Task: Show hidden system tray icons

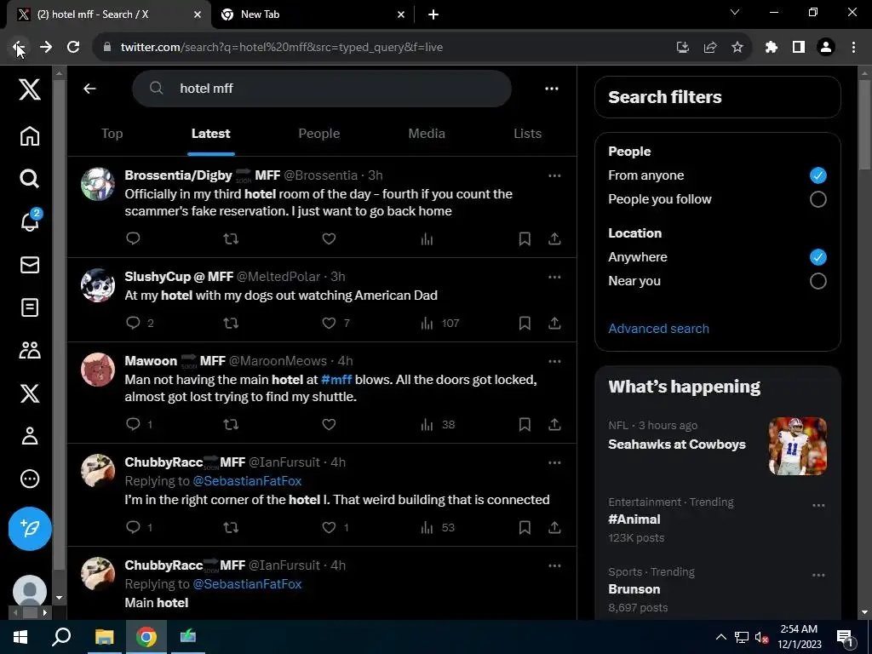Action: tap(720, 637)
